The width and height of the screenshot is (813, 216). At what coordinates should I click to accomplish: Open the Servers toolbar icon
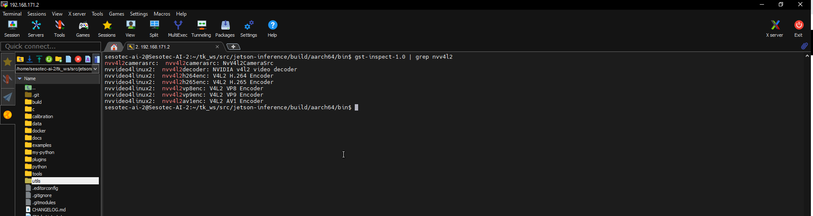coord(36,29)
